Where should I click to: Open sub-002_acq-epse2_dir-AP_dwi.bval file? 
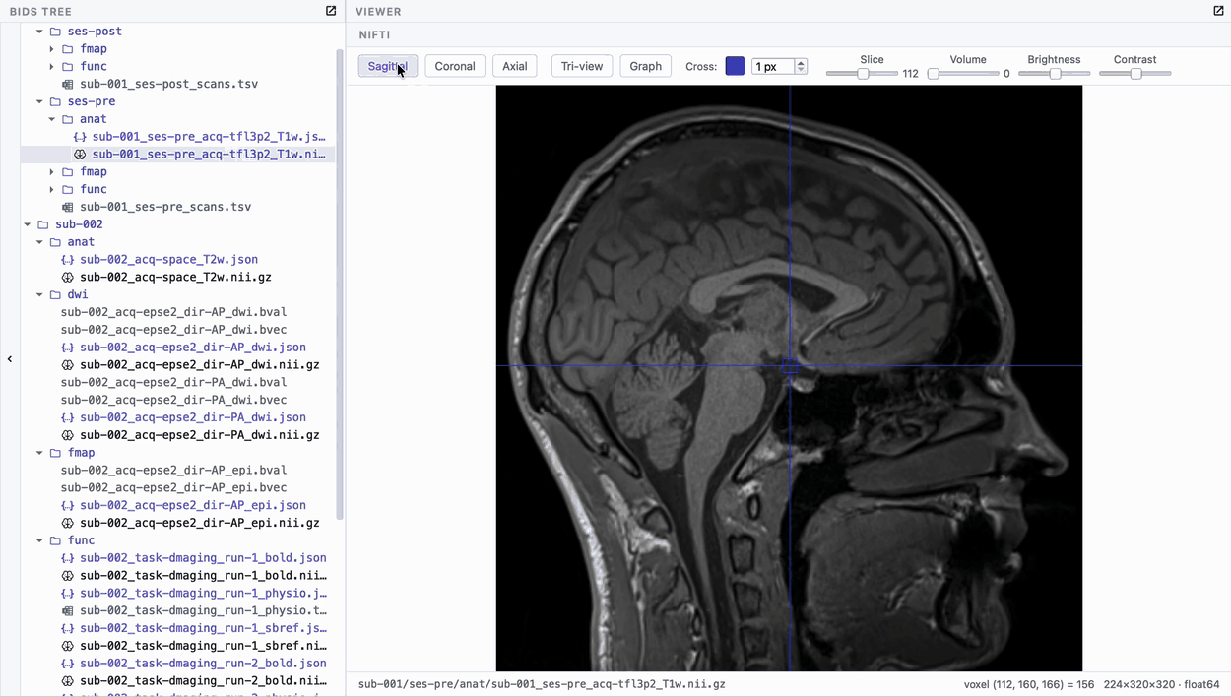click(x=173, y=312)
